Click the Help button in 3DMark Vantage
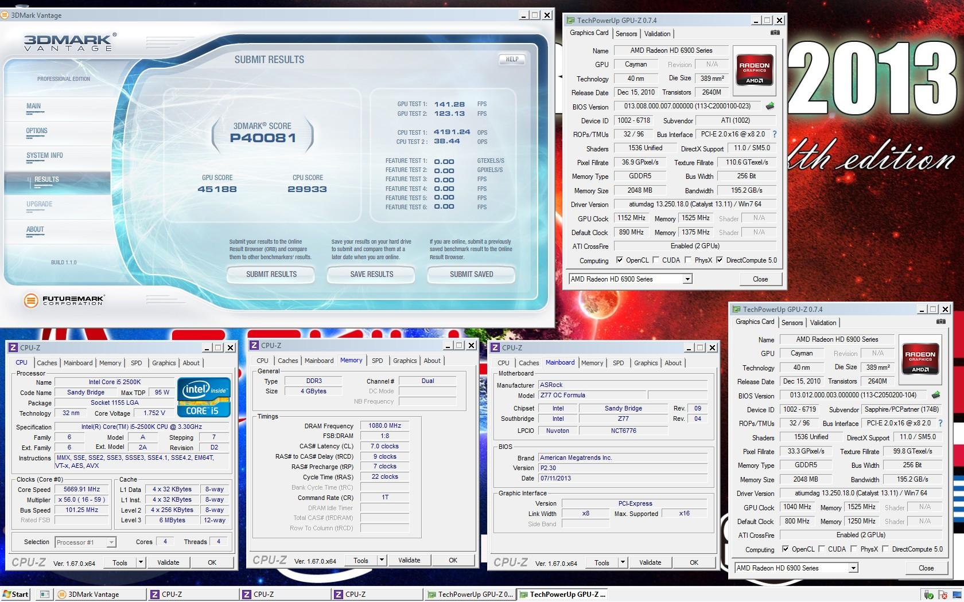This screenshot has height=602, width=964. [x=512, y=59]
